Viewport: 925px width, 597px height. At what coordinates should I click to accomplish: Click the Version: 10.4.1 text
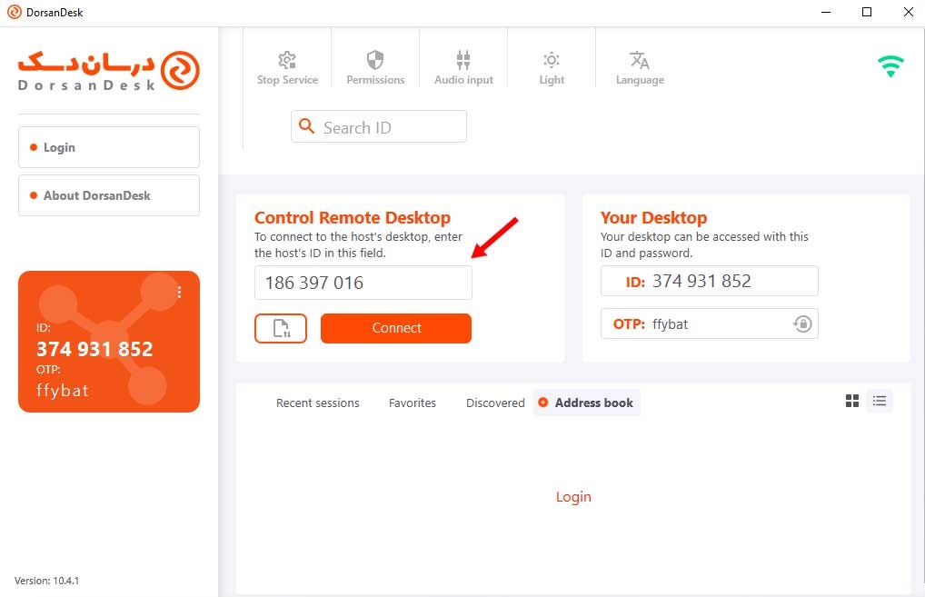click(x=46, y=581)
